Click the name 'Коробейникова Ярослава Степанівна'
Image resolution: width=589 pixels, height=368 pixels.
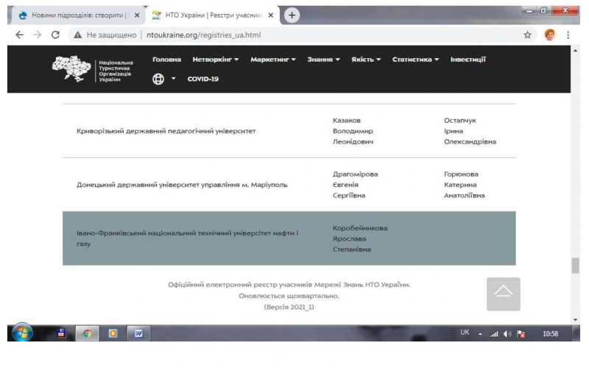(x=360, y=238)
